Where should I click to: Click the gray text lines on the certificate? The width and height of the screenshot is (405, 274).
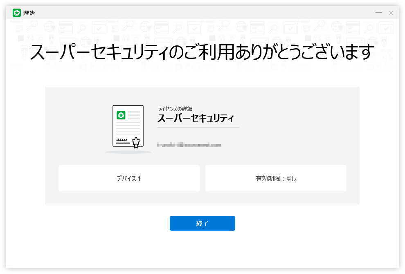click(128, 130)
